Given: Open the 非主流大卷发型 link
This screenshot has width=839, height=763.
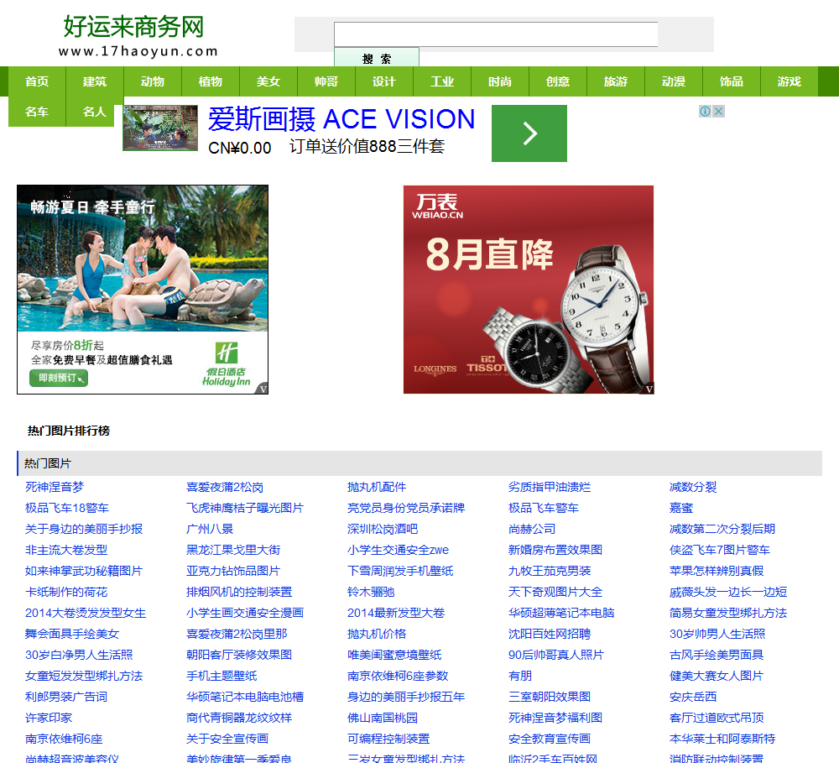Looking at the screenshot, I should pyautogui.click(x=66, y=550).
